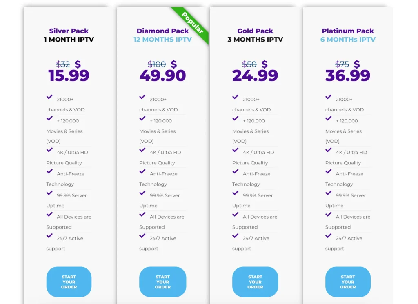Click checkmark beside Gold Pack 4K Ultra HD
418x304 pixels.
[236, 150]
